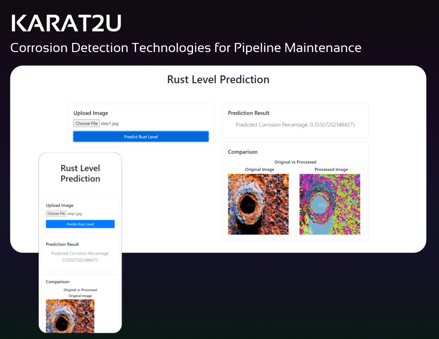Click the Corrosion Detection Technologies subtitle
The width and height of the screenshot is (439, 339).
tap(186, 48)
